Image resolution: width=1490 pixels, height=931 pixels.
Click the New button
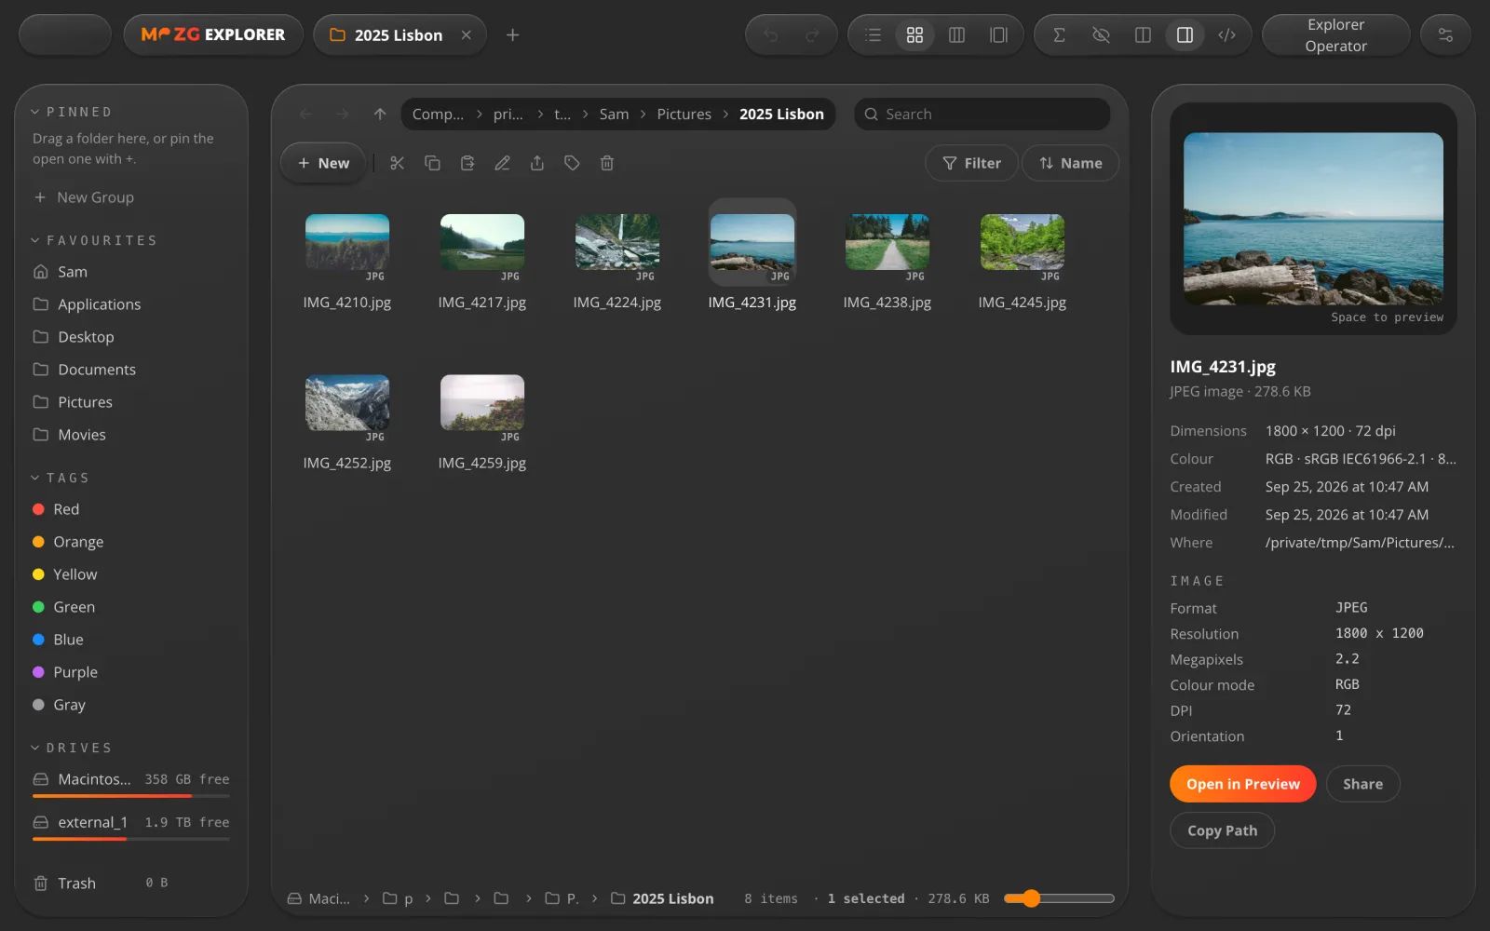(323, 163)
